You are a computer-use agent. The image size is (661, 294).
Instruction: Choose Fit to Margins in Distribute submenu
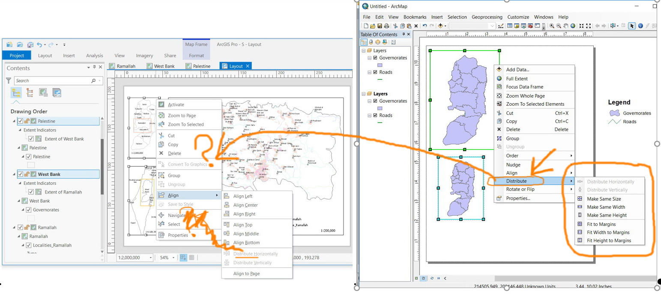(x=601, y=224)
